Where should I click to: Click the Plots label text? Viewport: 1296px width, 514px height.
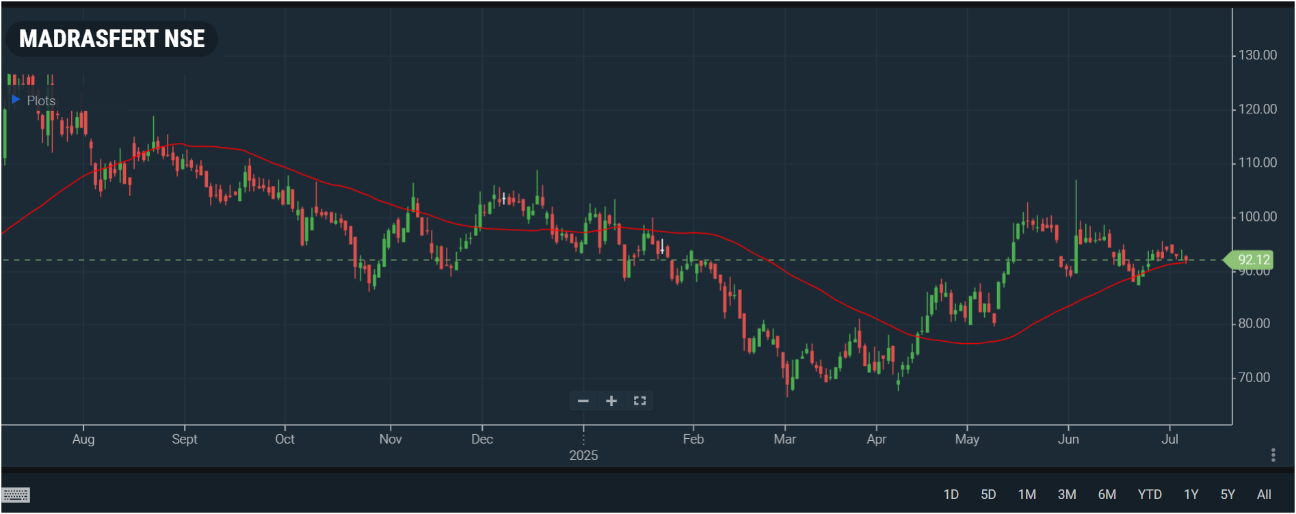pyautogui.click(x=41, y=100)
